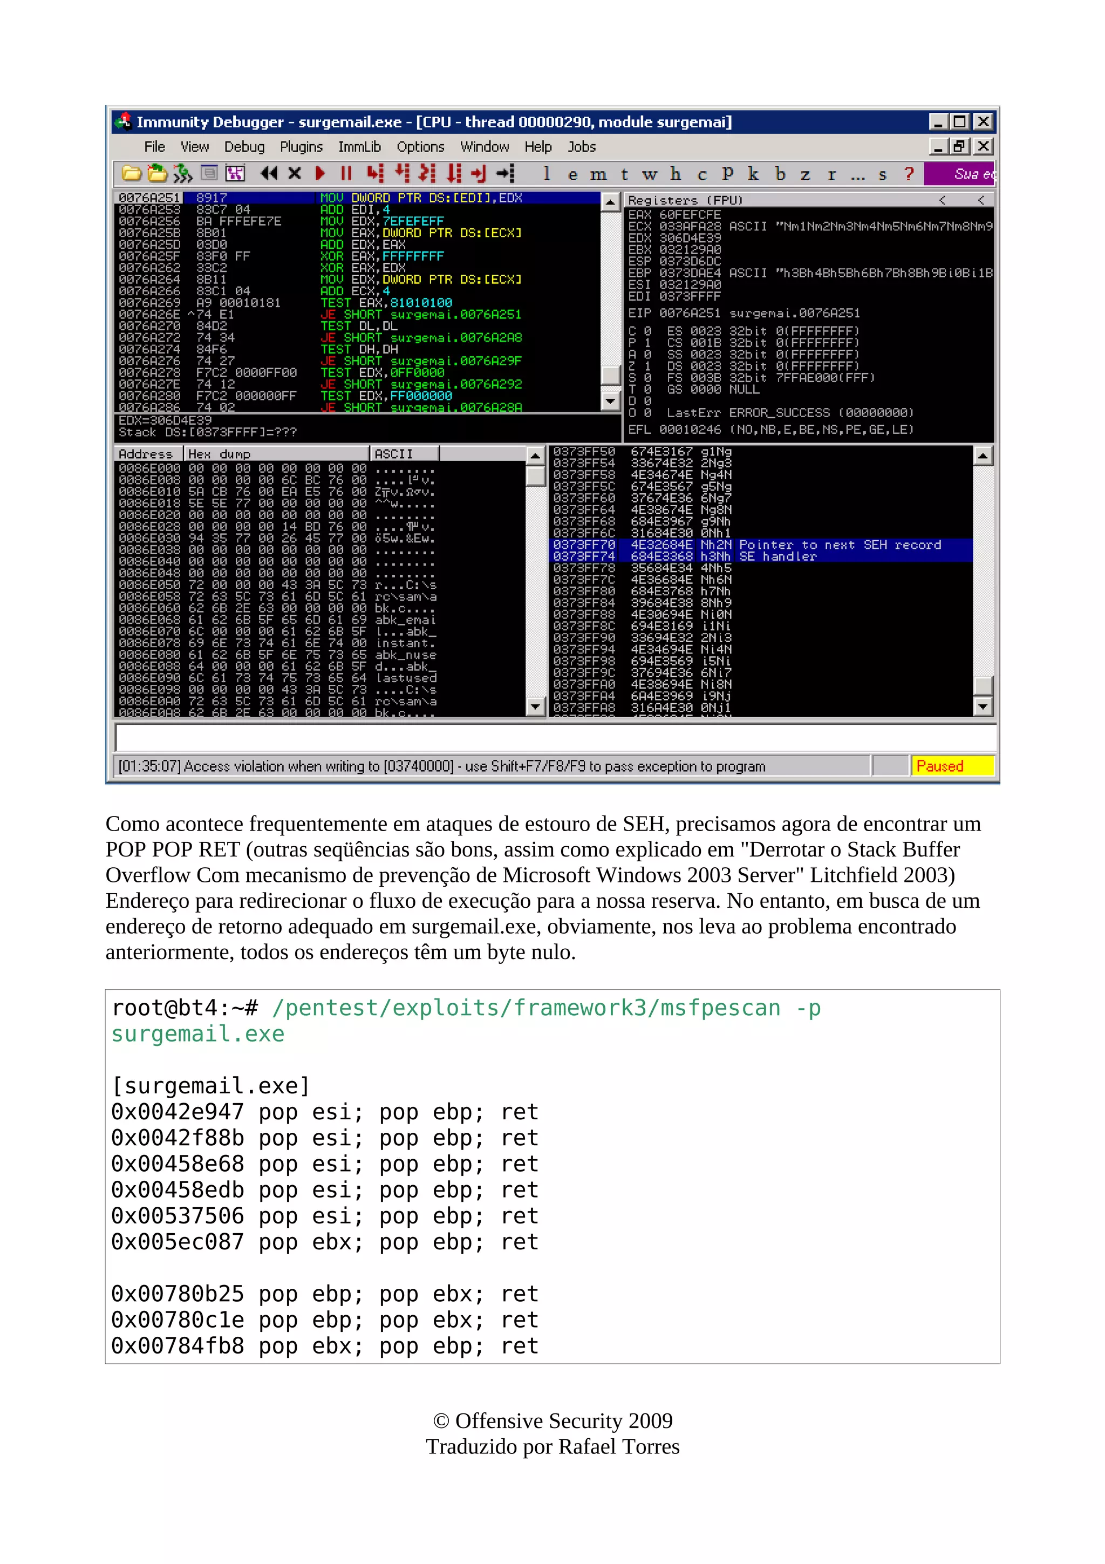Click the running man attach icon
Viewport: 1105px width, 1564px height.
pyautogui.click(x=182, y=174)
